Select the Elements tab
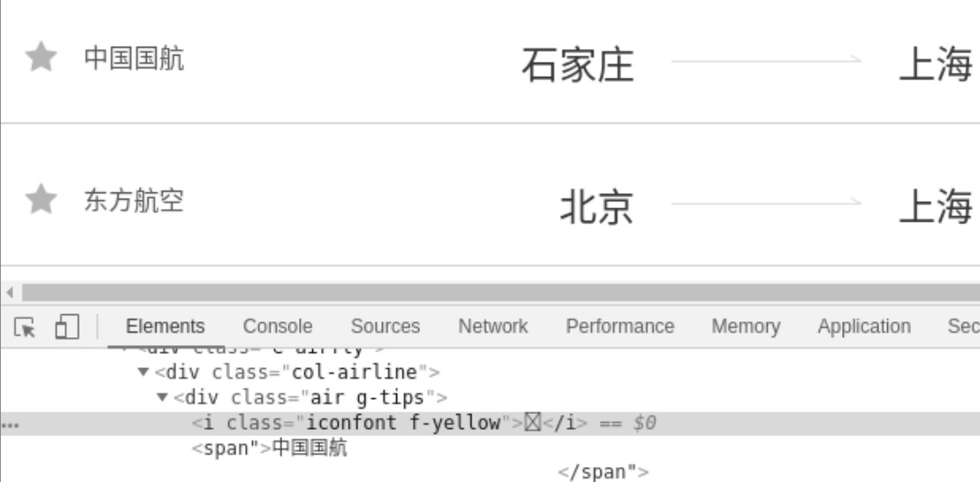 tap(165, 326)
